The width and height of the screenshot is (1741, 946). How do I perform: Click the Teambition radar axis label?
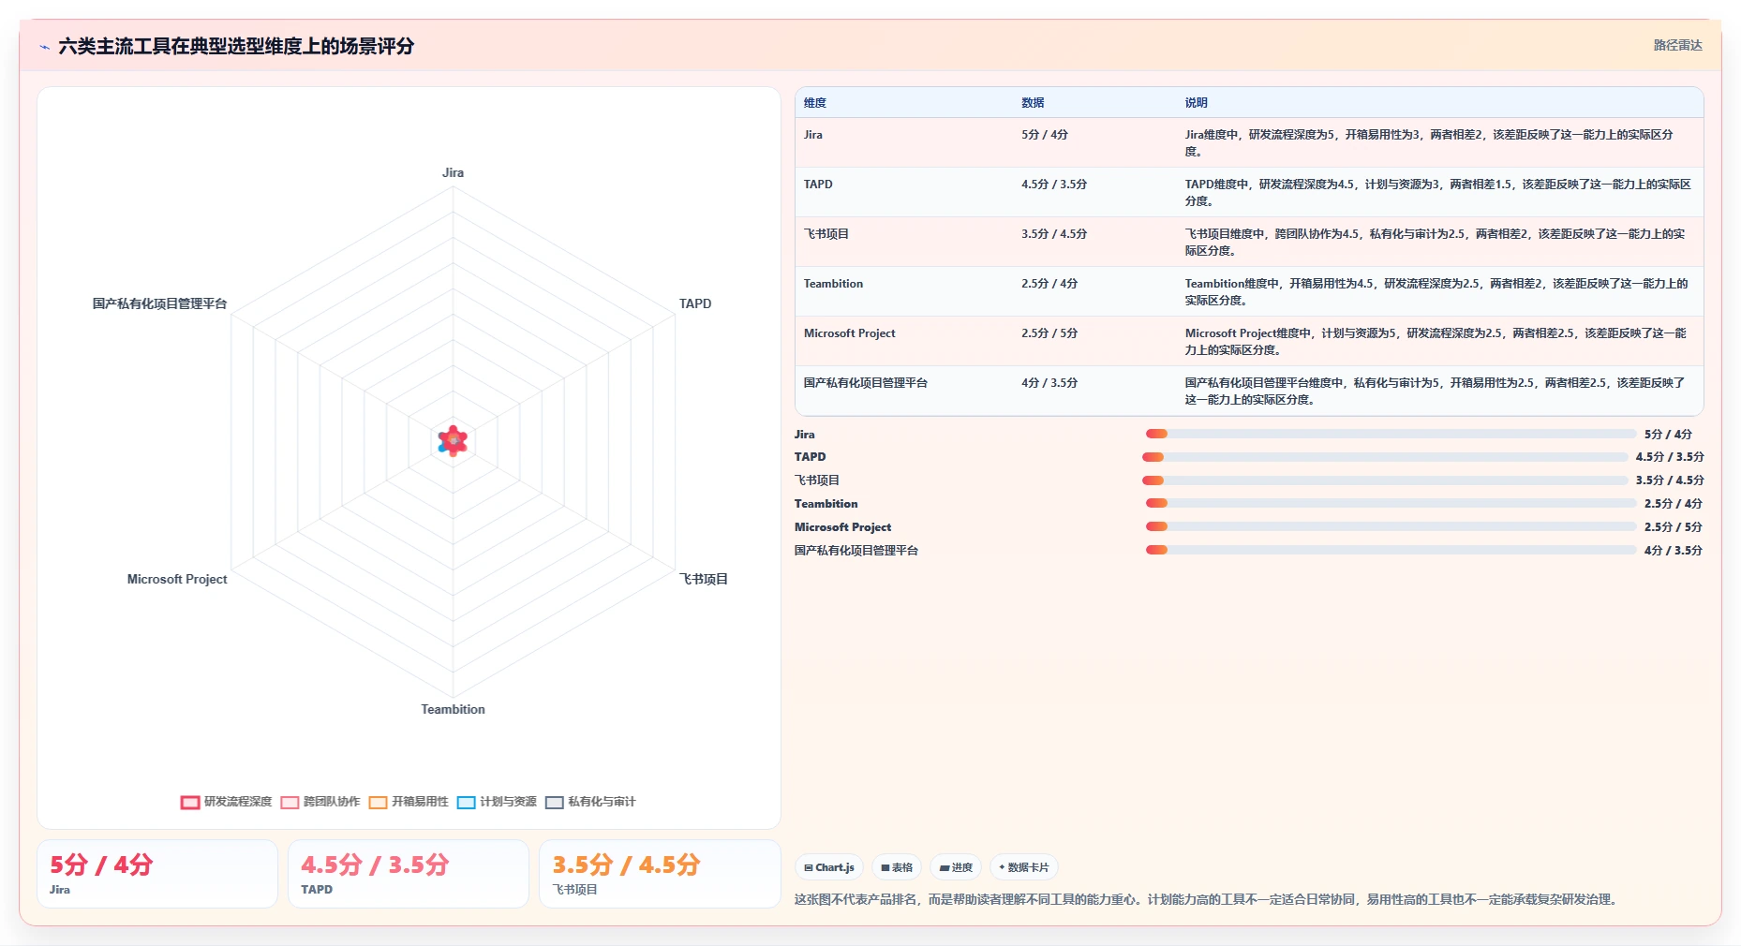click(453, 709)
